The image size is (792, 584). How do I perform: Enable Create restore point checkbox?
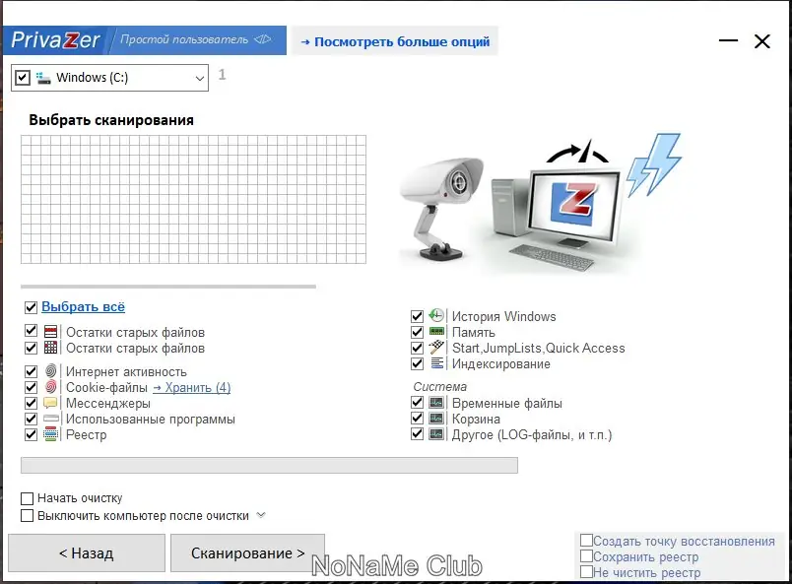pyautogui.click(x=586, y=541)
